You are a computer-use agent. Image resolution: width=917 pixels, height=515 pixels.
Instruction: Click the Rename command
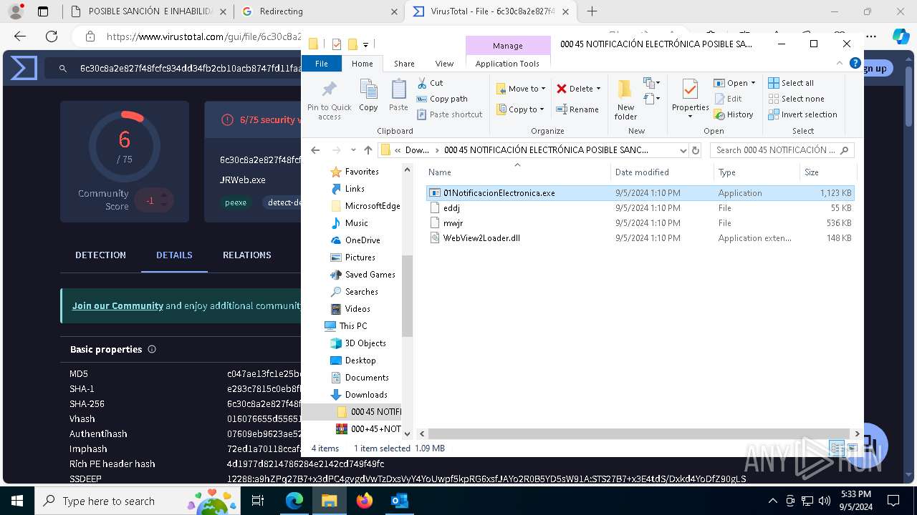[x=577, y=109]
